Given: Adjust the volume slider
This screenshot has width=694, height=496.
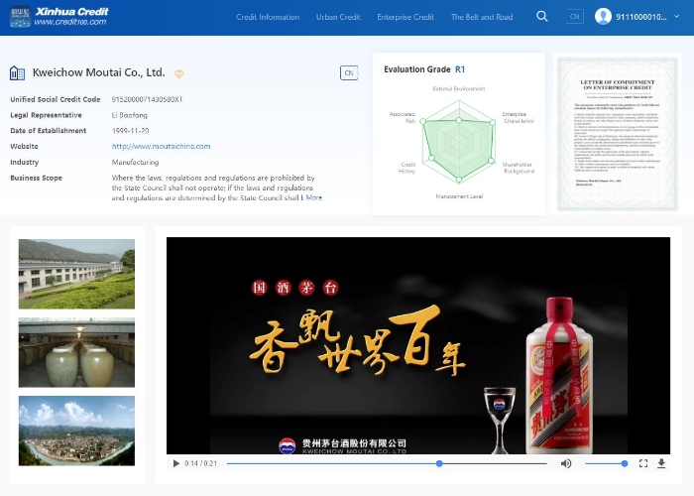Looking at the screenshot, I should [x=605, y=463].
